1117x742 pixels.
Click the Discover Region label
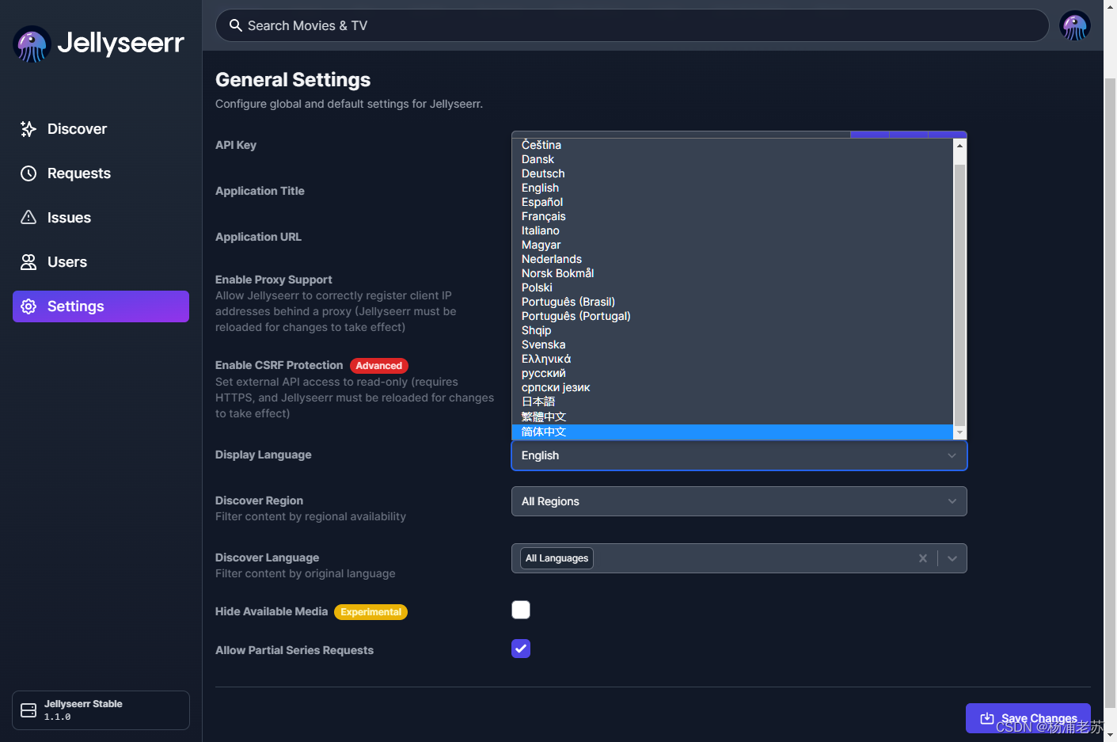(259, 500)
